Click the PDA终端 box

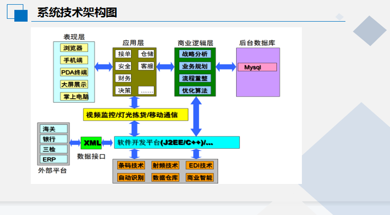click(x=74, y=72)
